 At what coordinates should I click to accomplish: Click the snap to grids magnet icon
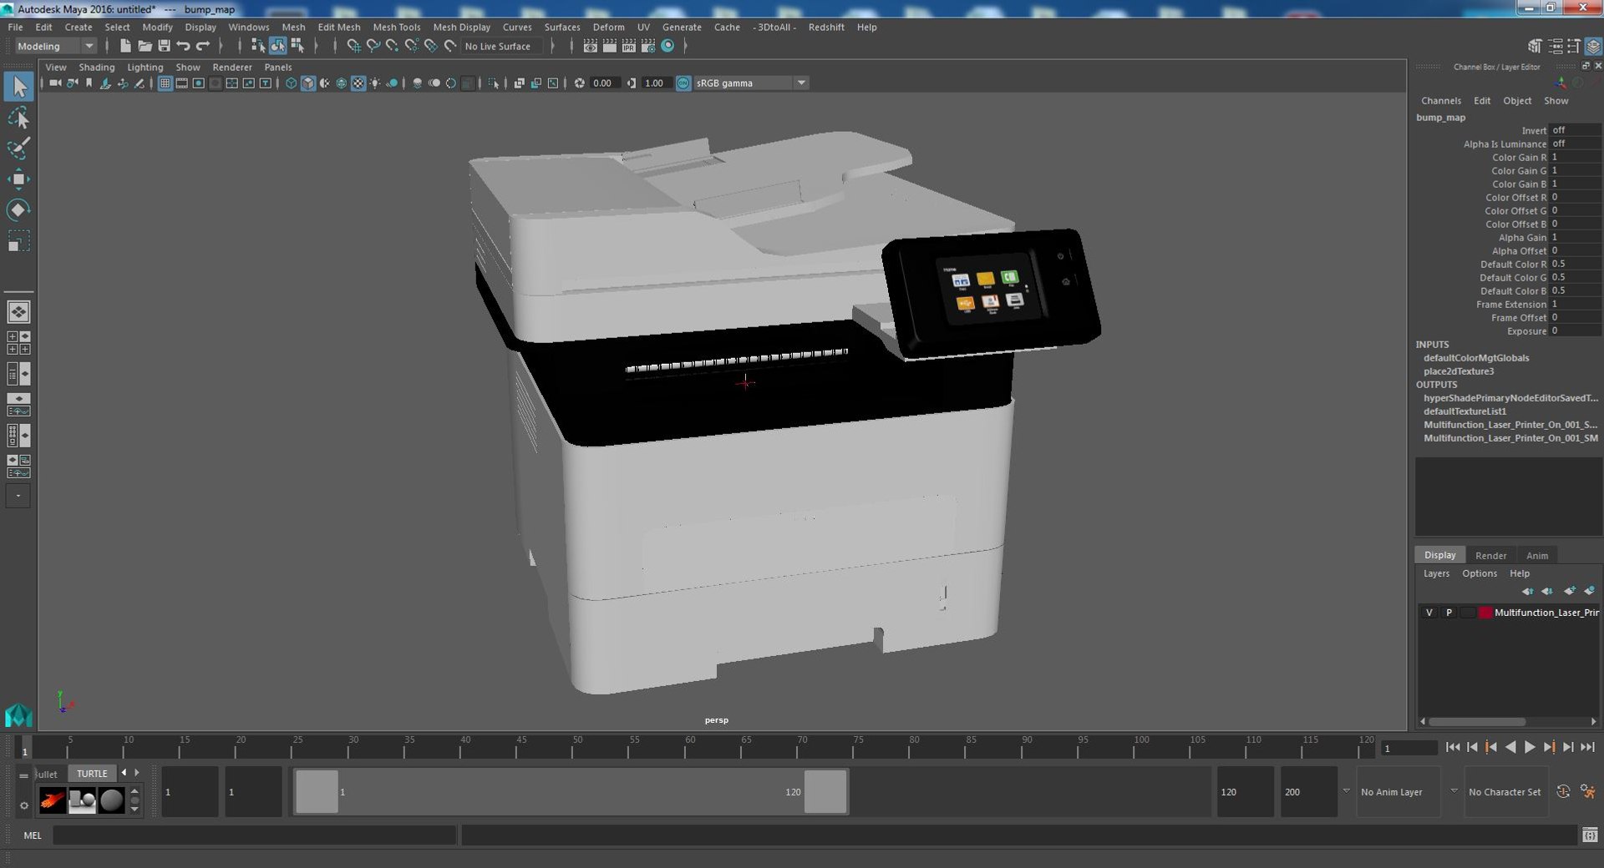tap(353, 46)
